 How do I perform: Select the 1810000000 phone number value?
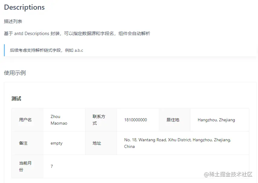click(x=136, y=120)
